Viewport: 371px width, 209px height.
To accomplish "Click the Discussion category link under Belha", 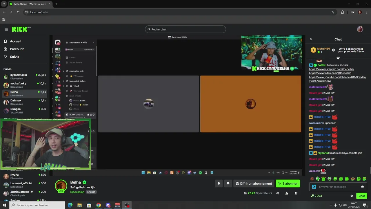I will click(77, 192).
